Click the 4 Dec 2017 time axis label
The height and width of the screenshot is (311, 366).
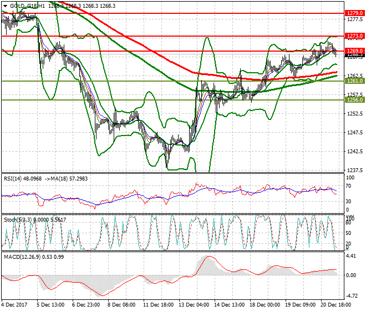[x=14, y=305]
